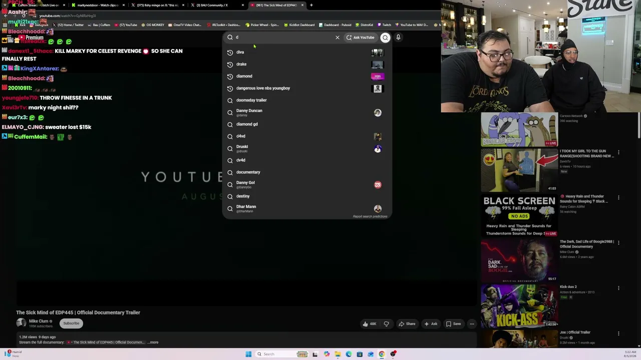Open options menu for gun range video
Image resolution: width=641 pixels, height=360 pixels.
618,152
